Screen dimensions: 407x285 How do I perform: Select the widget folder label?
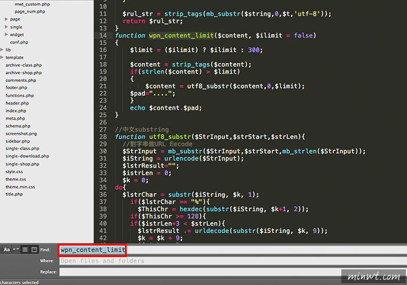[x=17, y=34]
